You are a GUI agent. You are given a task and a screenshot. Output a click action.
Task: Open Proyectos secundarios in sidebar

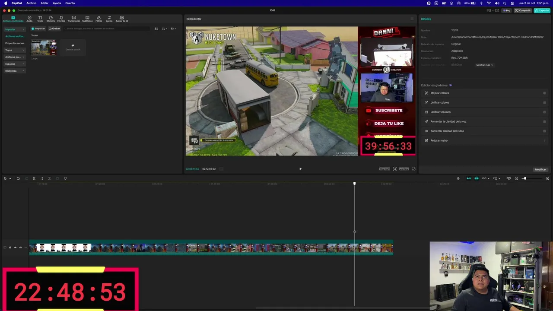(15, 43)
